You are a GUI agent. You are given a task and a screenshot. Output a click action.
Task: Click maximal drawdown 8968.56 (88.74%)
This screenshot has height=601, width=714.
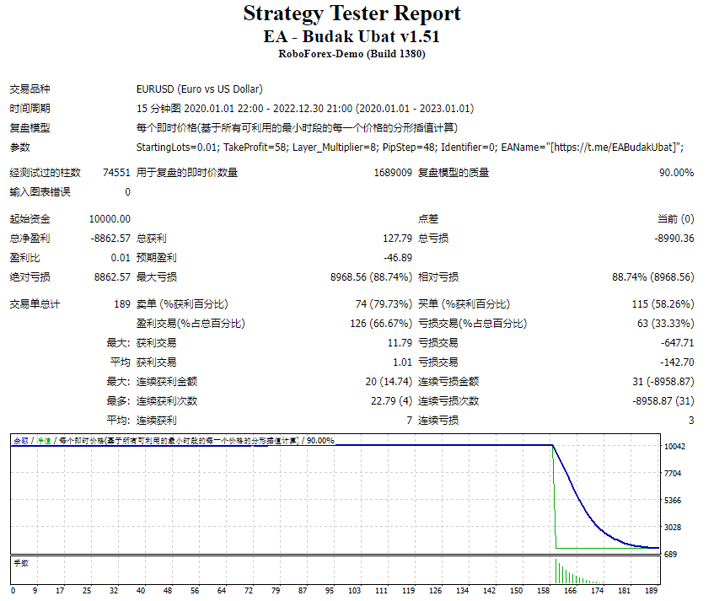[x=371, y=276]
